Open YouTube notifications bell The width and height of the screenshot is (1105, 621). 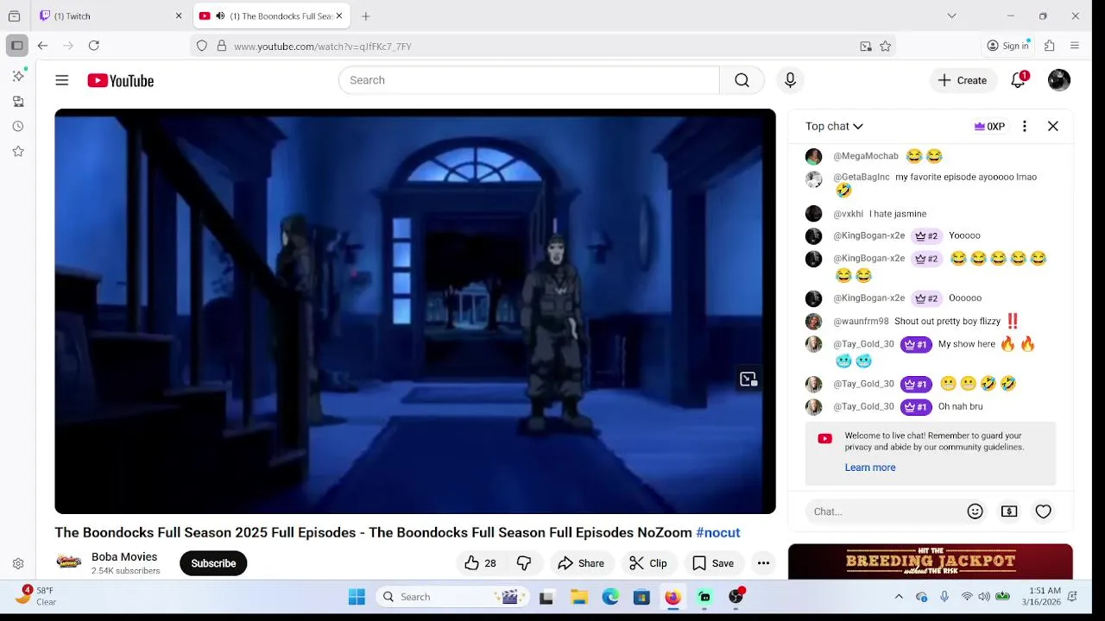point(1019,80)
